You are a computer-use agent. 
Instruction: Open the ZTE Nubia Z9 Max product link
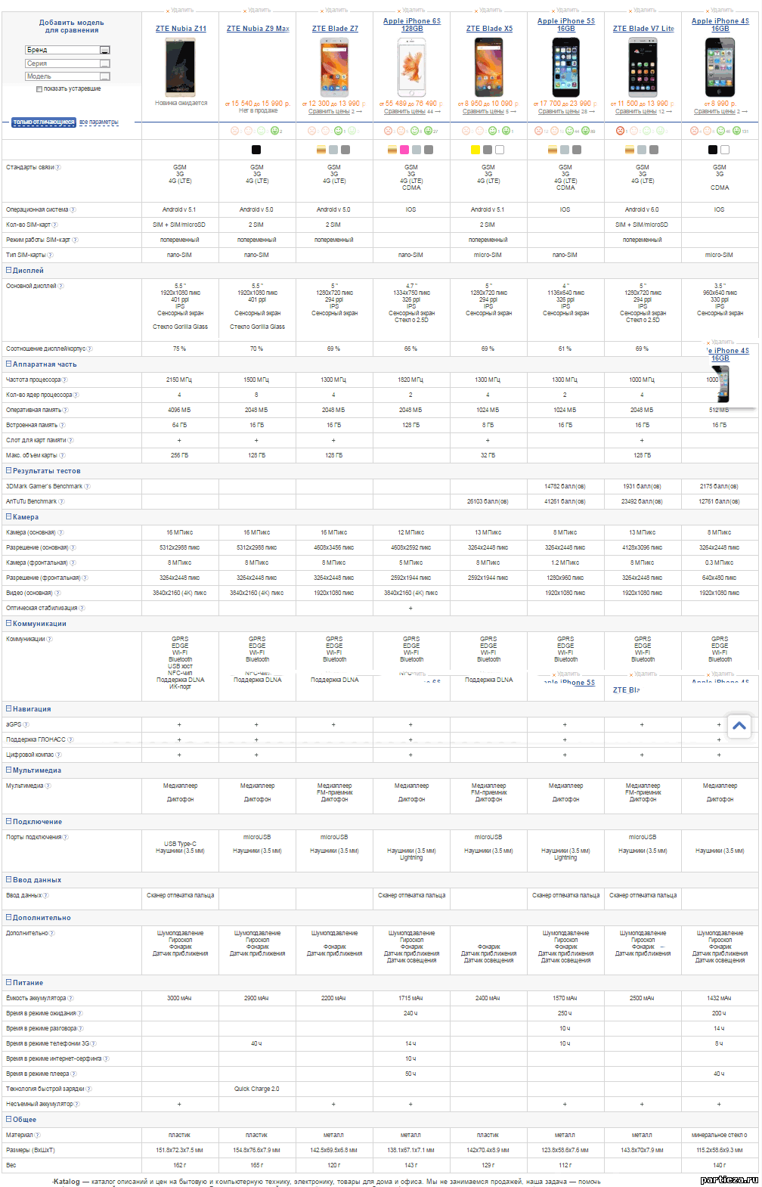coord(258,29)
